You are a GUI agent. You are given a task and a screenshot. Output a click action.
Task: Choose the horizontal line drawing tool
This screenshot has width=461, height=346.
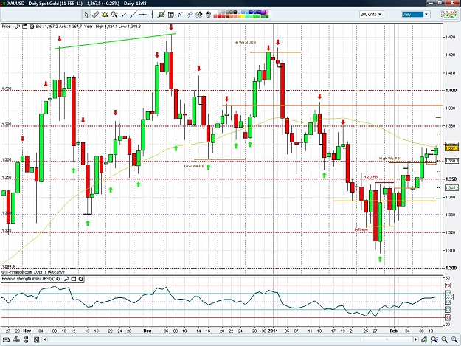[142, 15]
